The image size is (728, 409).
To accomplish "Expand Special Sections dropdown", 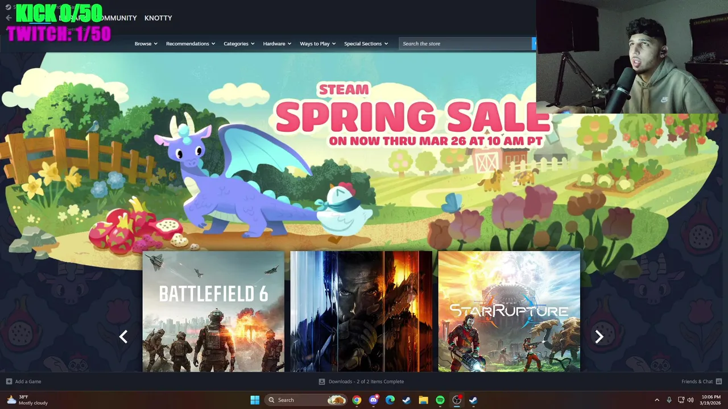I will [366, 44].
